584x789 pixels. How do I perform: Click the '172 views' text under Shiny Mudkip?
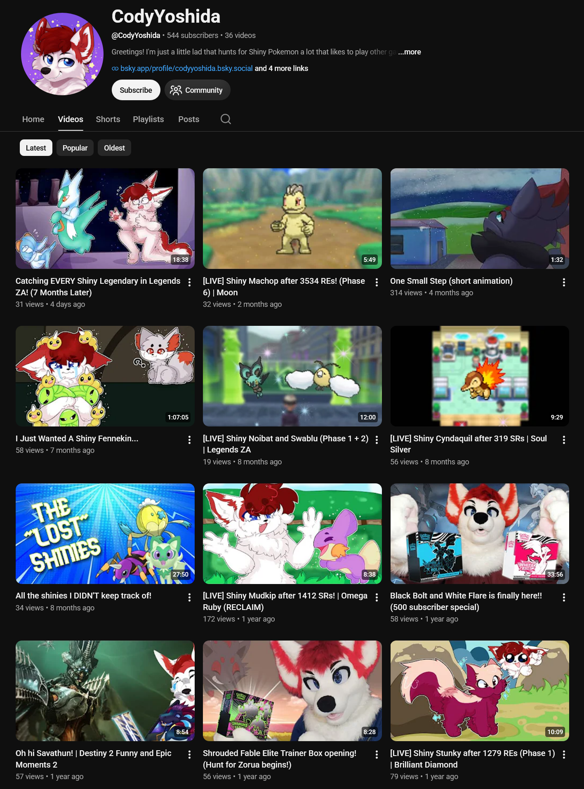[219, 619]
